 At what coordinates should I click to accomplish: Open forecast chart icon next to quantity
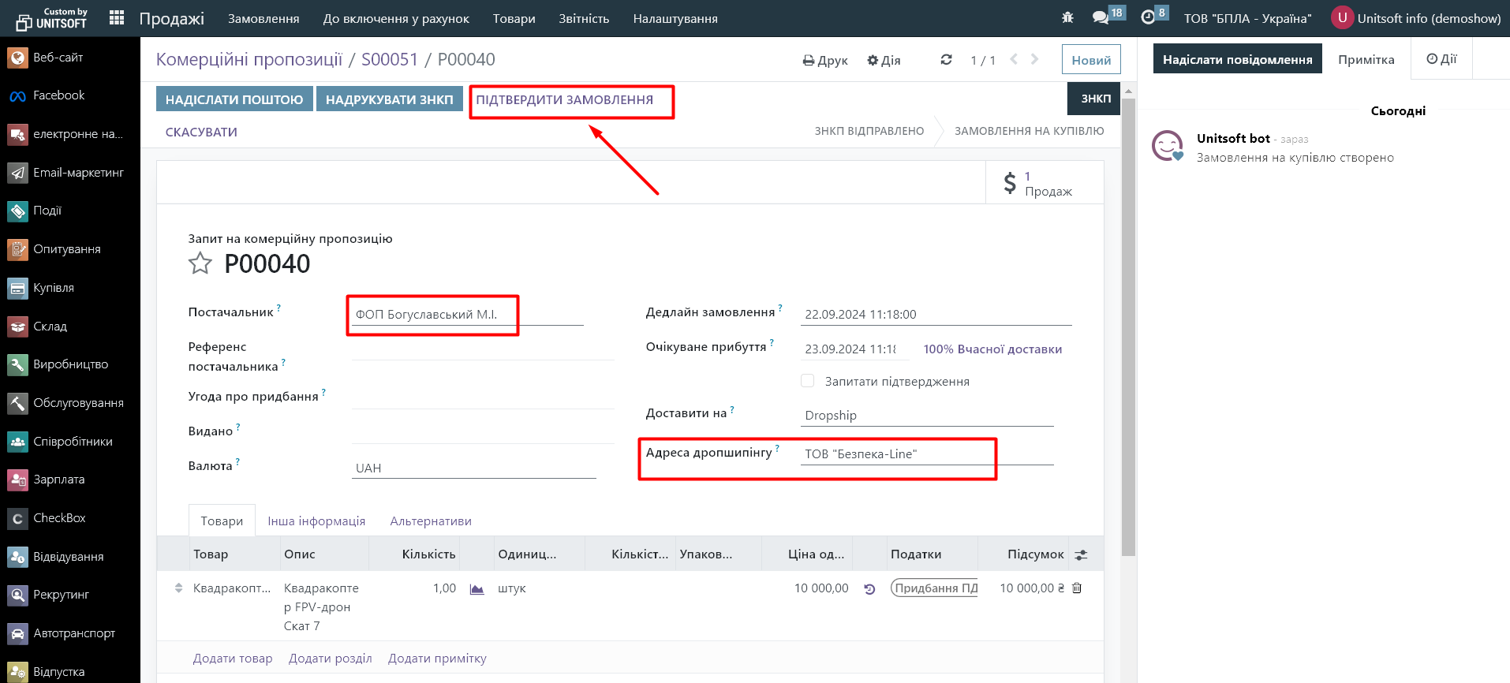pos(477,589)
